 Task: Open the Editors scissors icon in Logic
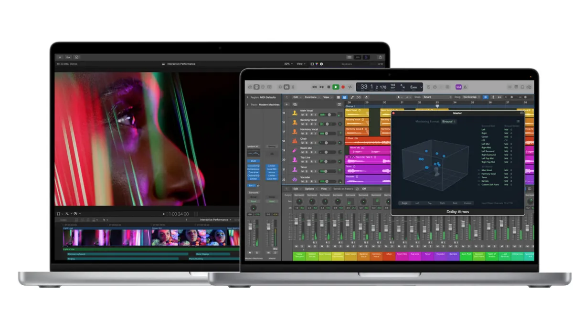point(293,87)
